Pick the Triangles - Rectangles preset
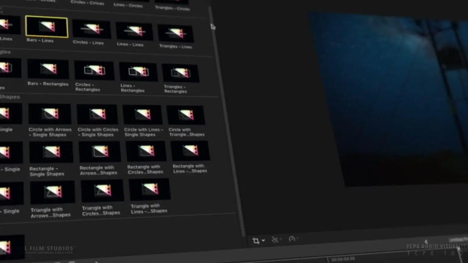This screenshot has height=263, width=468. click(181, 73)
